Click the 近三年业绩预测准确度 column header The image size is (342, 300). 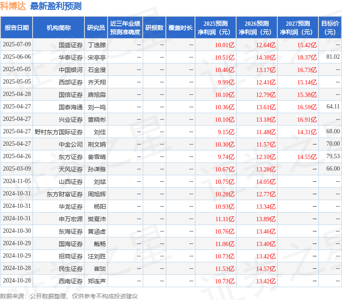point(125,28)
